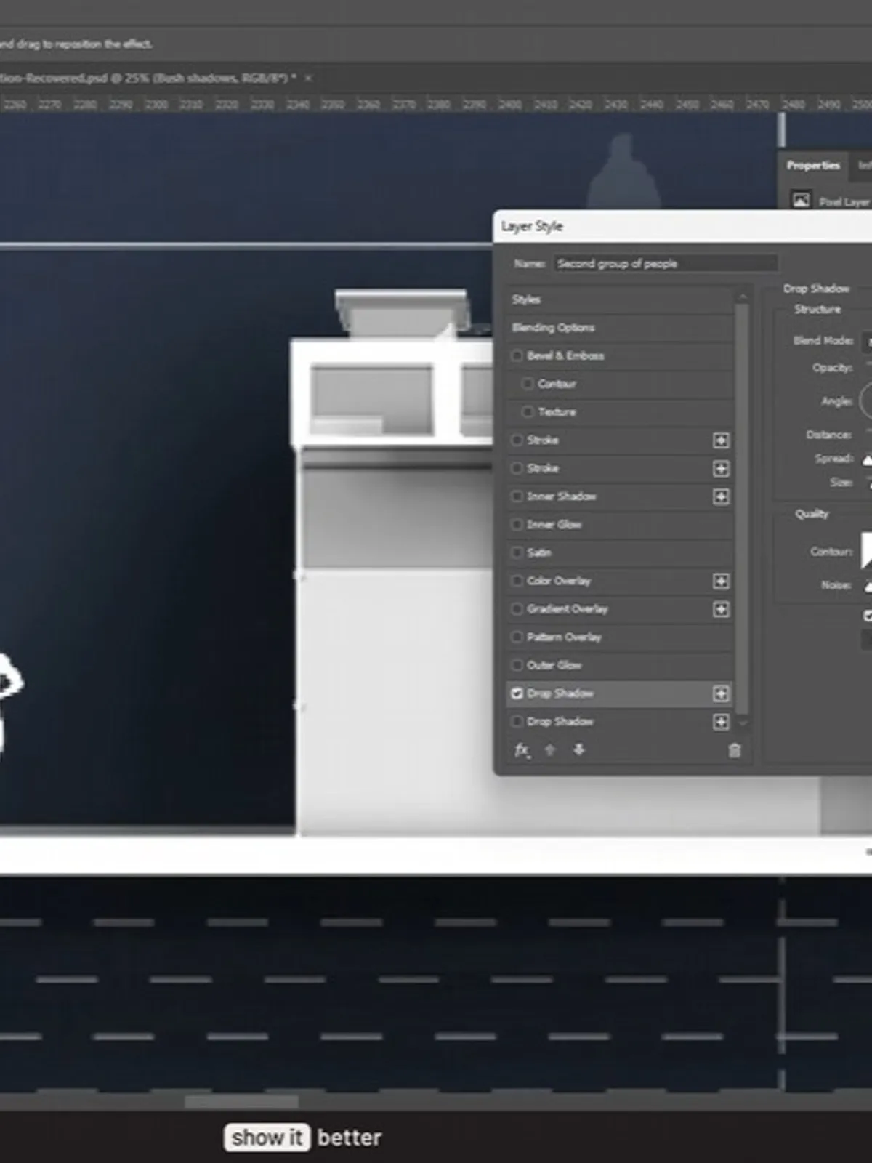This screenshot has height=1163, width=872.
Task: Close the open PSD document tab
Action: pos(308,78)
